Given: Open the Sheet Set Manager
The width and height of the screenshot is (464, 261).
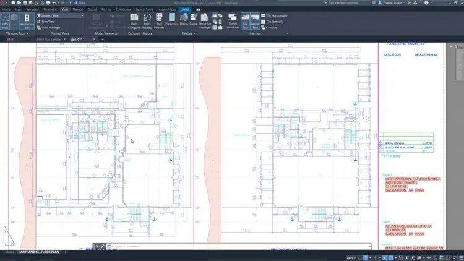Looking at the screenshot, I should (x=205, y=21).
